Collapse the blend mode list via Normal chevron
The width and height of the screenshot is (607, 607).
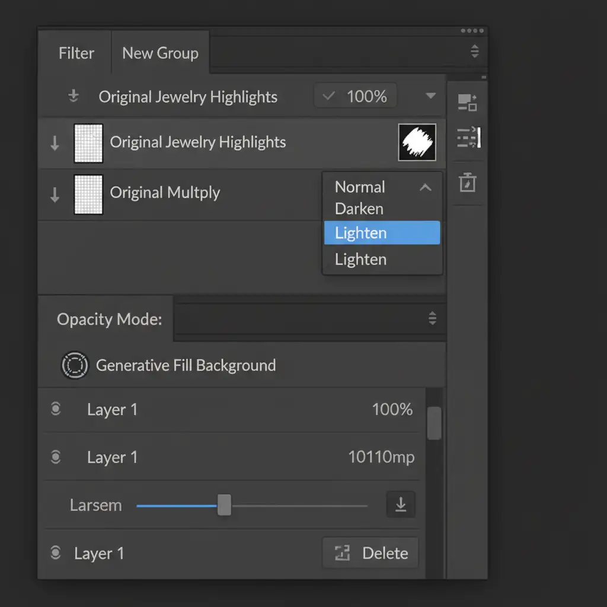[x=425, y=187]
